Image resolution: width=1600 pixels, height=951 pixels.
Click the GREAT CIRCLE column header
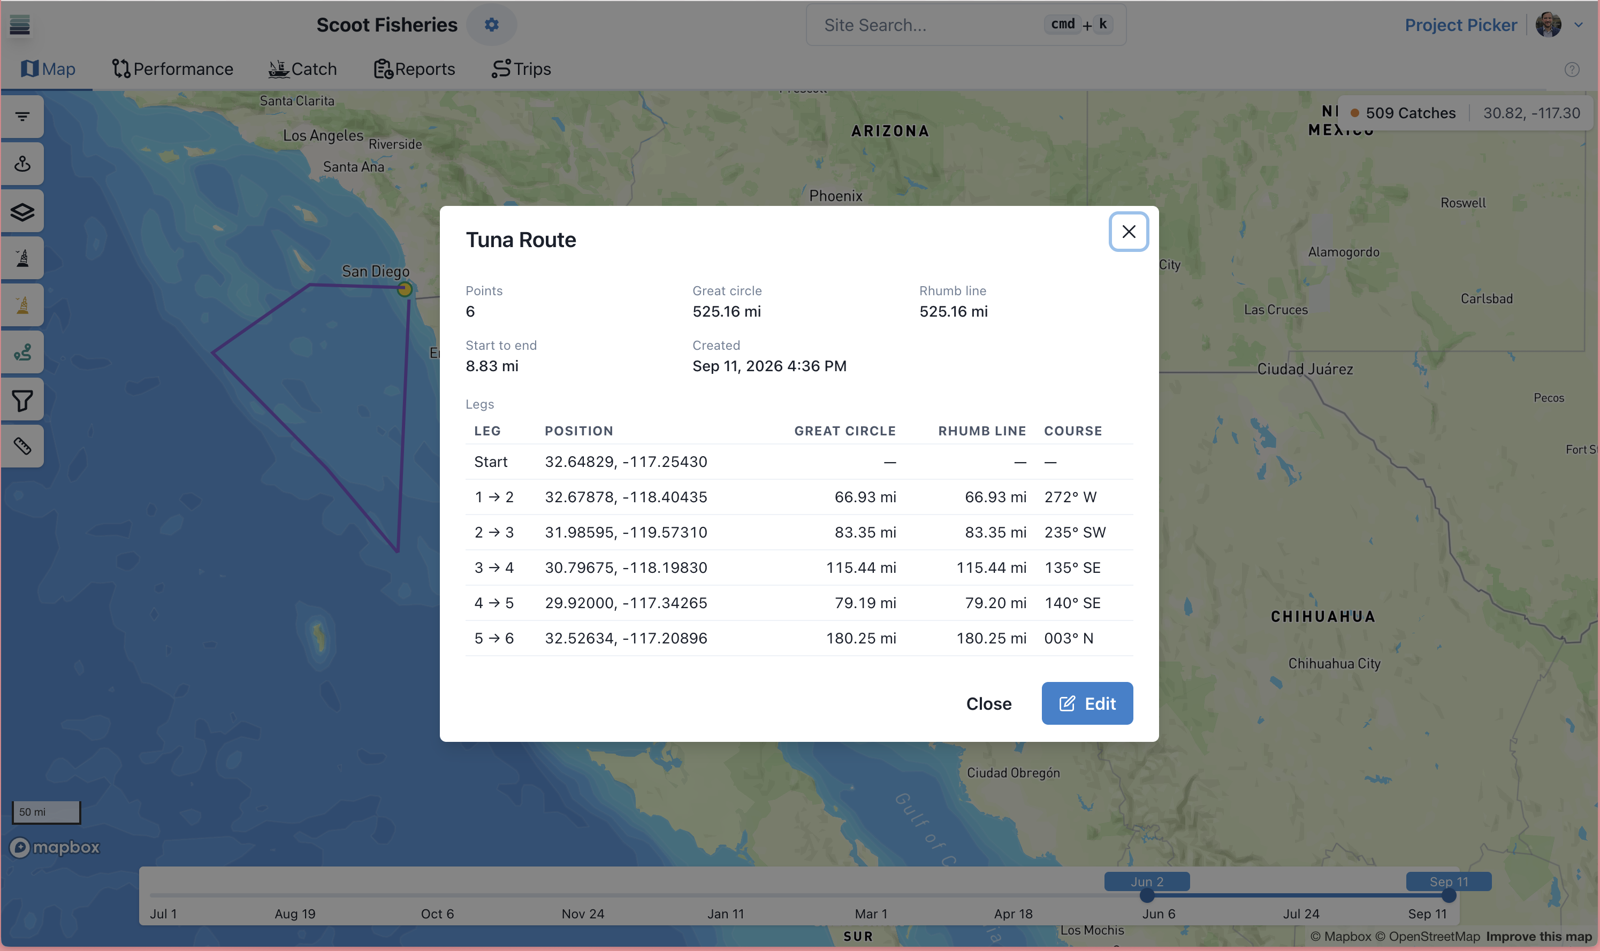[845, 431]
